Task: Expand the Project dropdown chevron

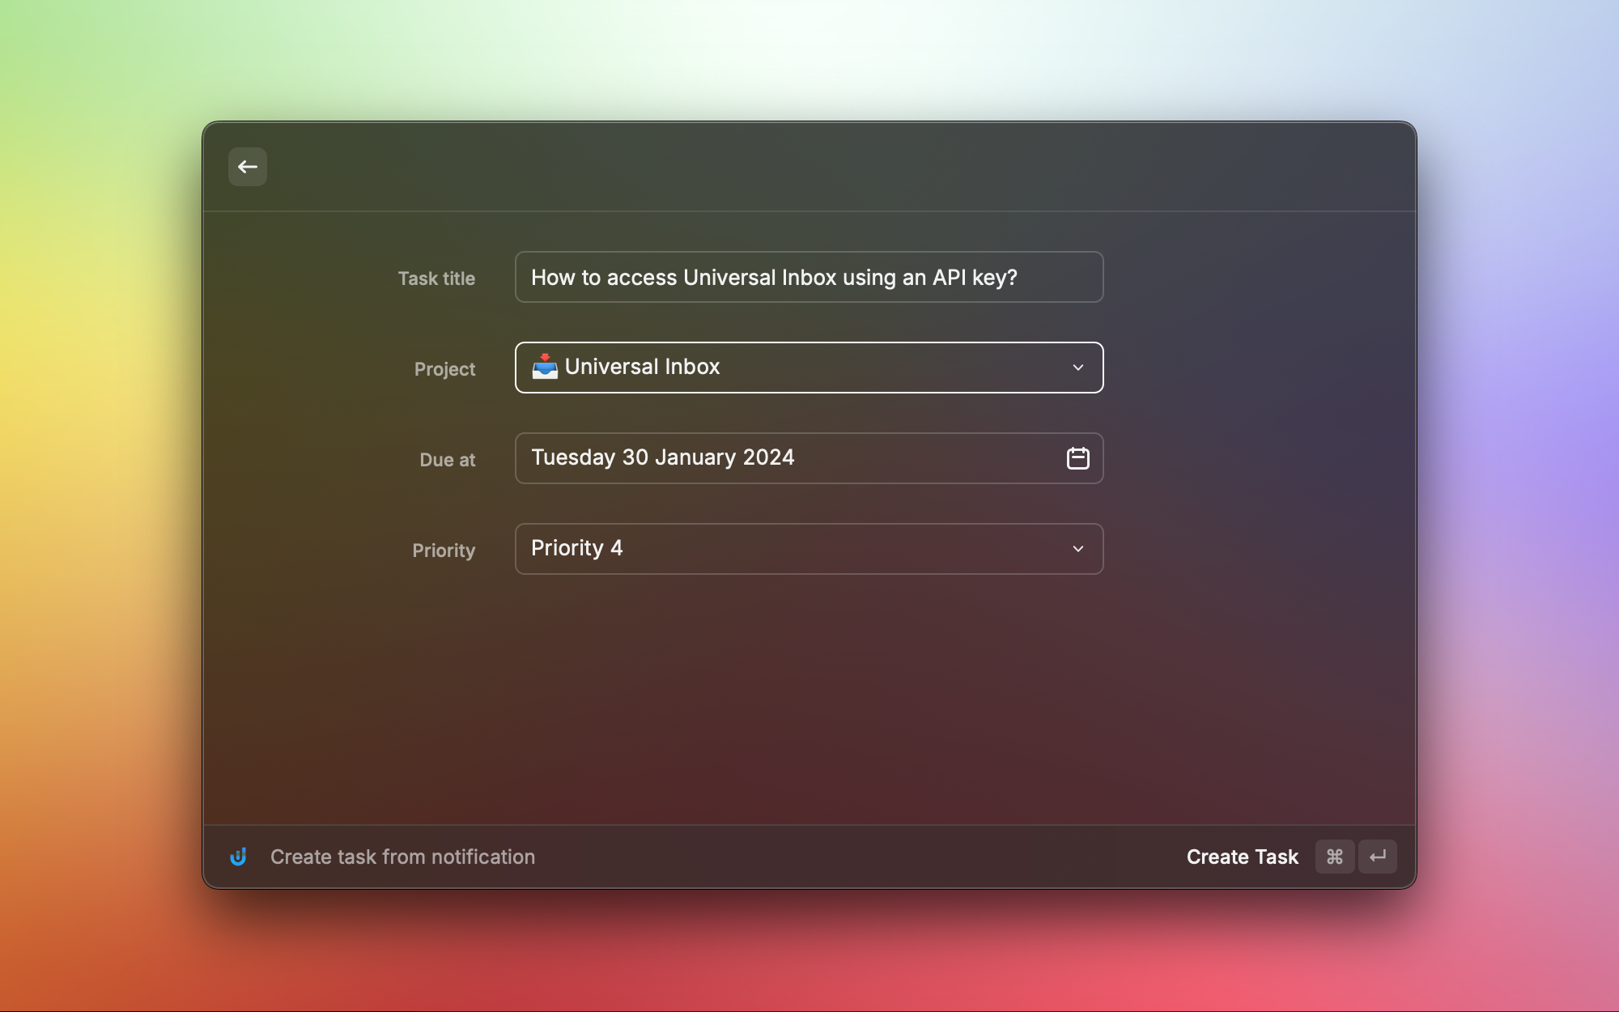Action: pos(1077,368)
